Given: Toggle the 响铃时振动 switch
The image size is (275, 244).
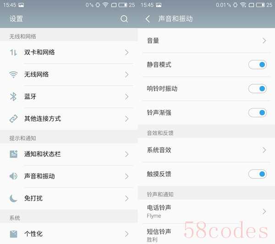Looking at the screenshot, I should (258, 89).
